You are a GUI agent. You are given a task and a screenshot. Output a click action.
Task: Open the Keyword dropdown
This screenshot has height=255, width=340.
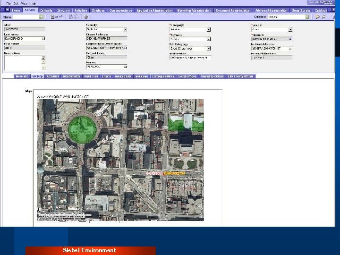(209, 39)
